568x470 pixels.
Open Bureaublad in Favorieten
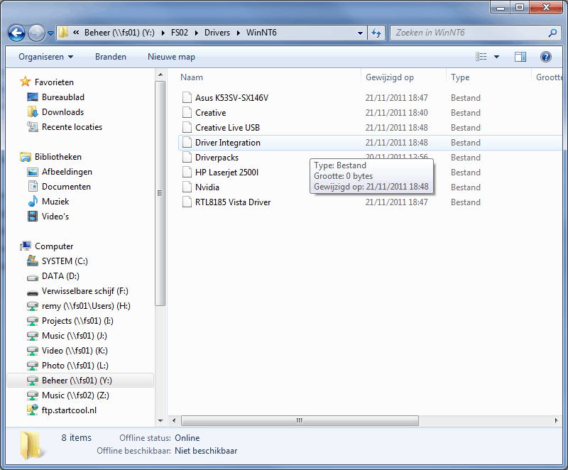[x=63, y=97]
